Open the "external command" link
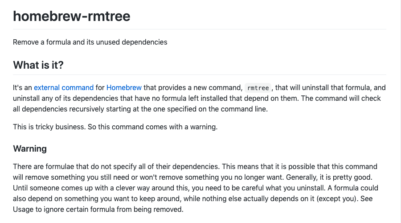401x223 pixels. tap(64, 87)
